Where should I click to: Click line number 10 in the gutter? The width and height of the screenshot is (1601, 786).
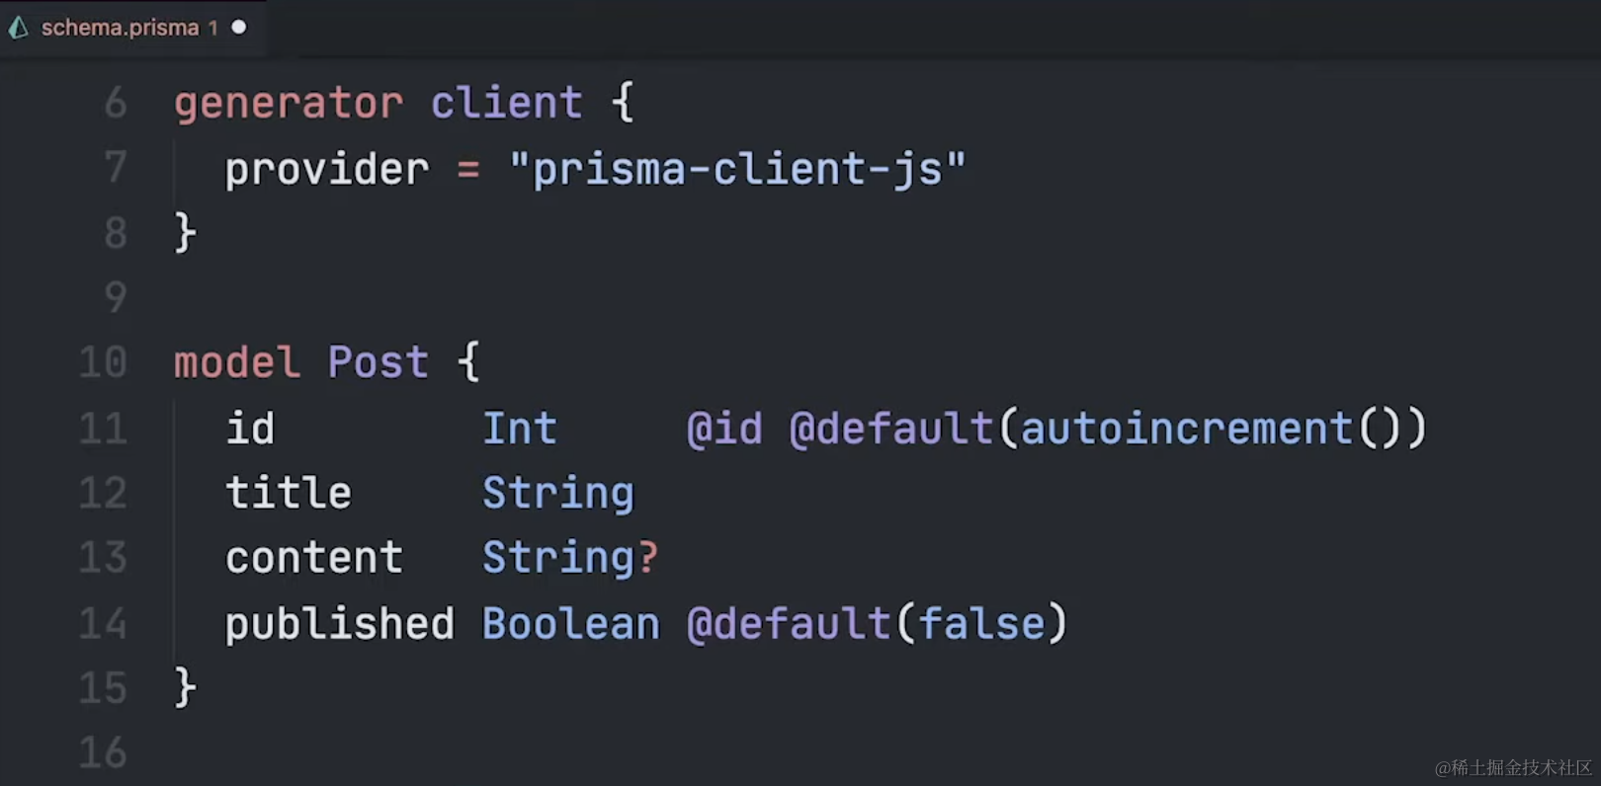pos(103,362)
